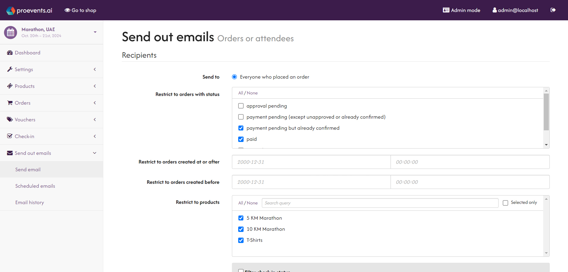Open Orders using the cart icon
The height and width of the screenshot is (272, 568).
coord(10,103)
